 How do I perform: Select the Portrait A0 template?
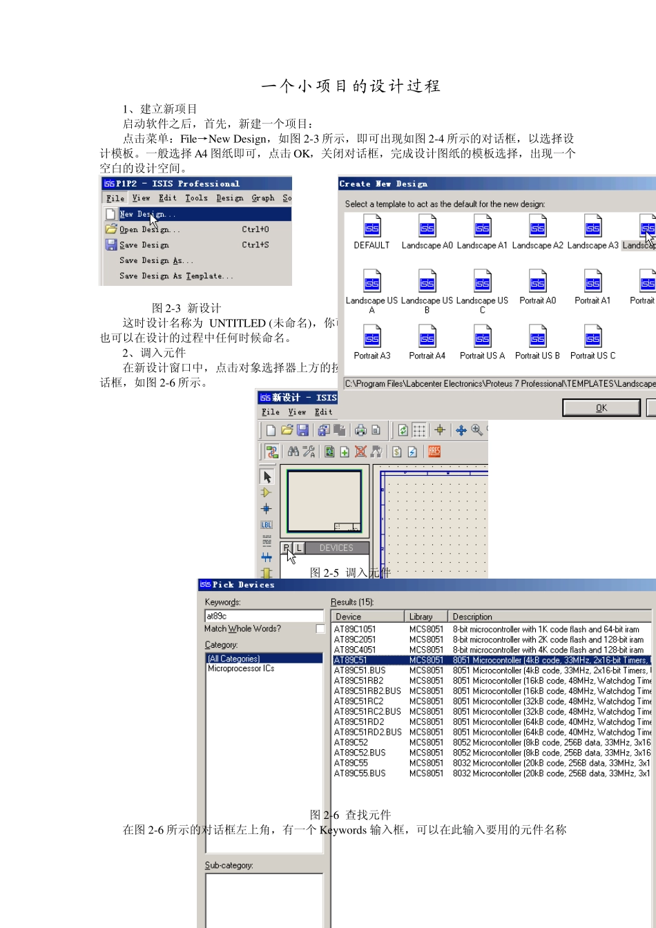pyautogui.click(x=537, y=287)
